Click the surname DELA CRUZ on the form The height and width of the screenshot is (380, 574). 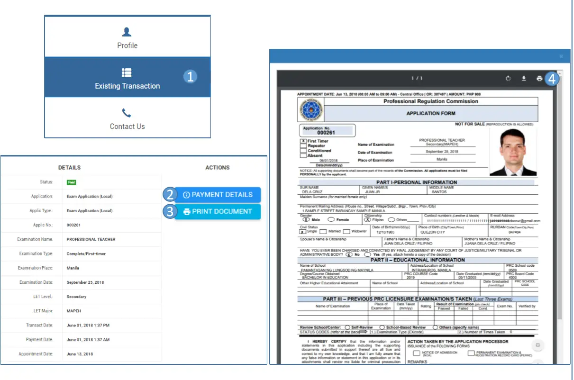[311, 192]
